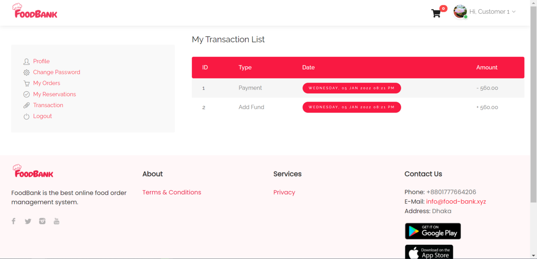Email support via info@food-bank.xyz link
537x259 pixels.
point(456,201)
